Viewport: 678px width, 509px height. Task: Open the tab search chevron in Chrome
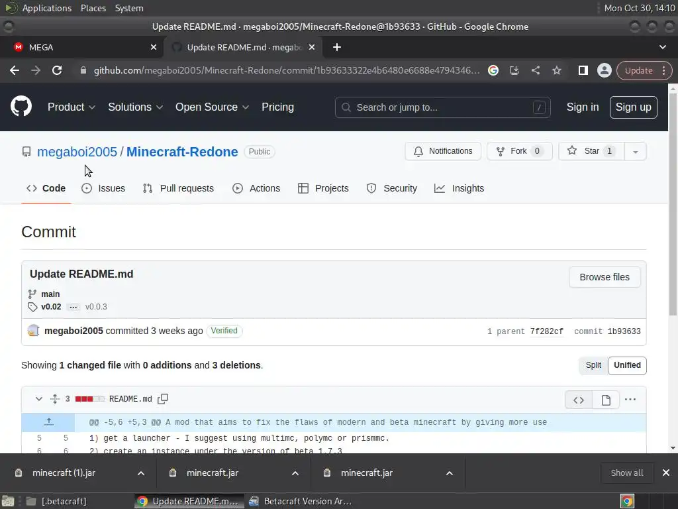(x=662, y=47)
